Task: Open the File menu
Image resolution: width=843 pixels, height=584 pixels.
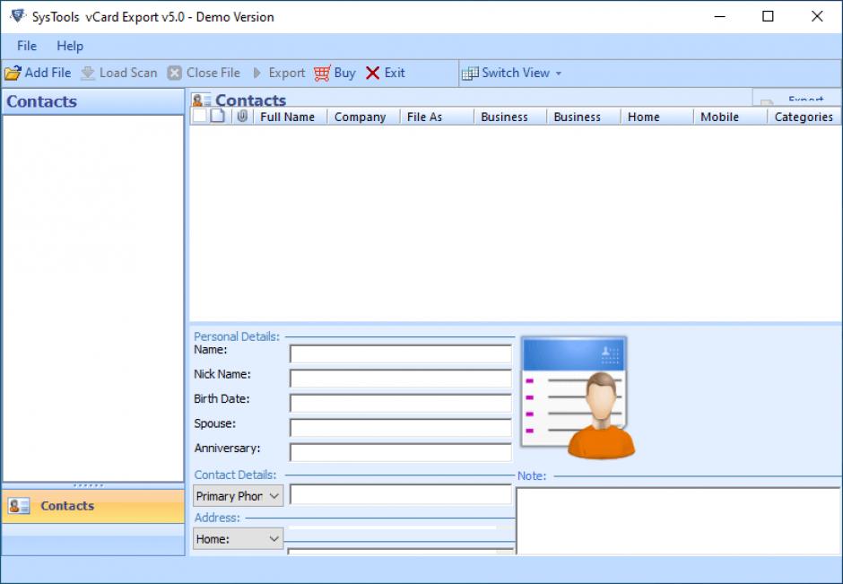Action: click(27, 46)
